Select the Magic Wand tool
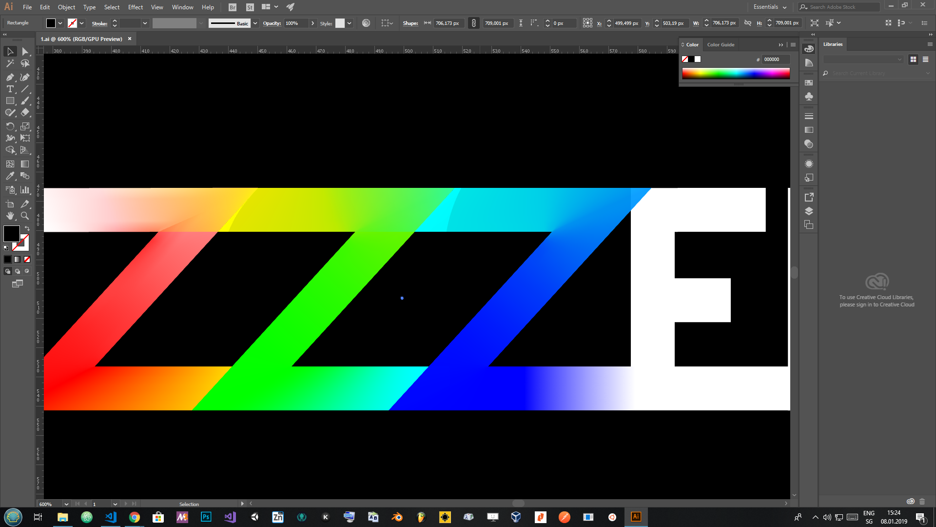936x527 pixels. tap(10, 63)
